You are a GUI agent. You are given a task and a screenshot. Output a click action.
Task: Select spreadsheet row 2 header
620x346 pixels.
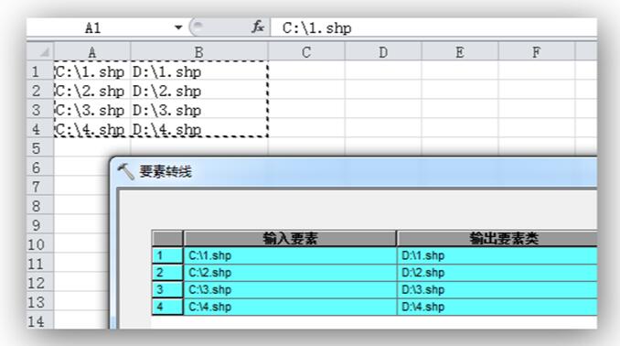40,91
